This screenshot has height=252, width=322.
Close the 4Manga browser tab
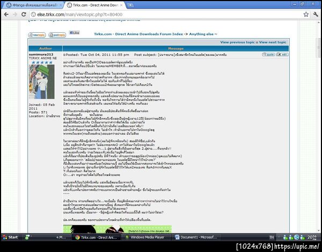coord(61,5)
